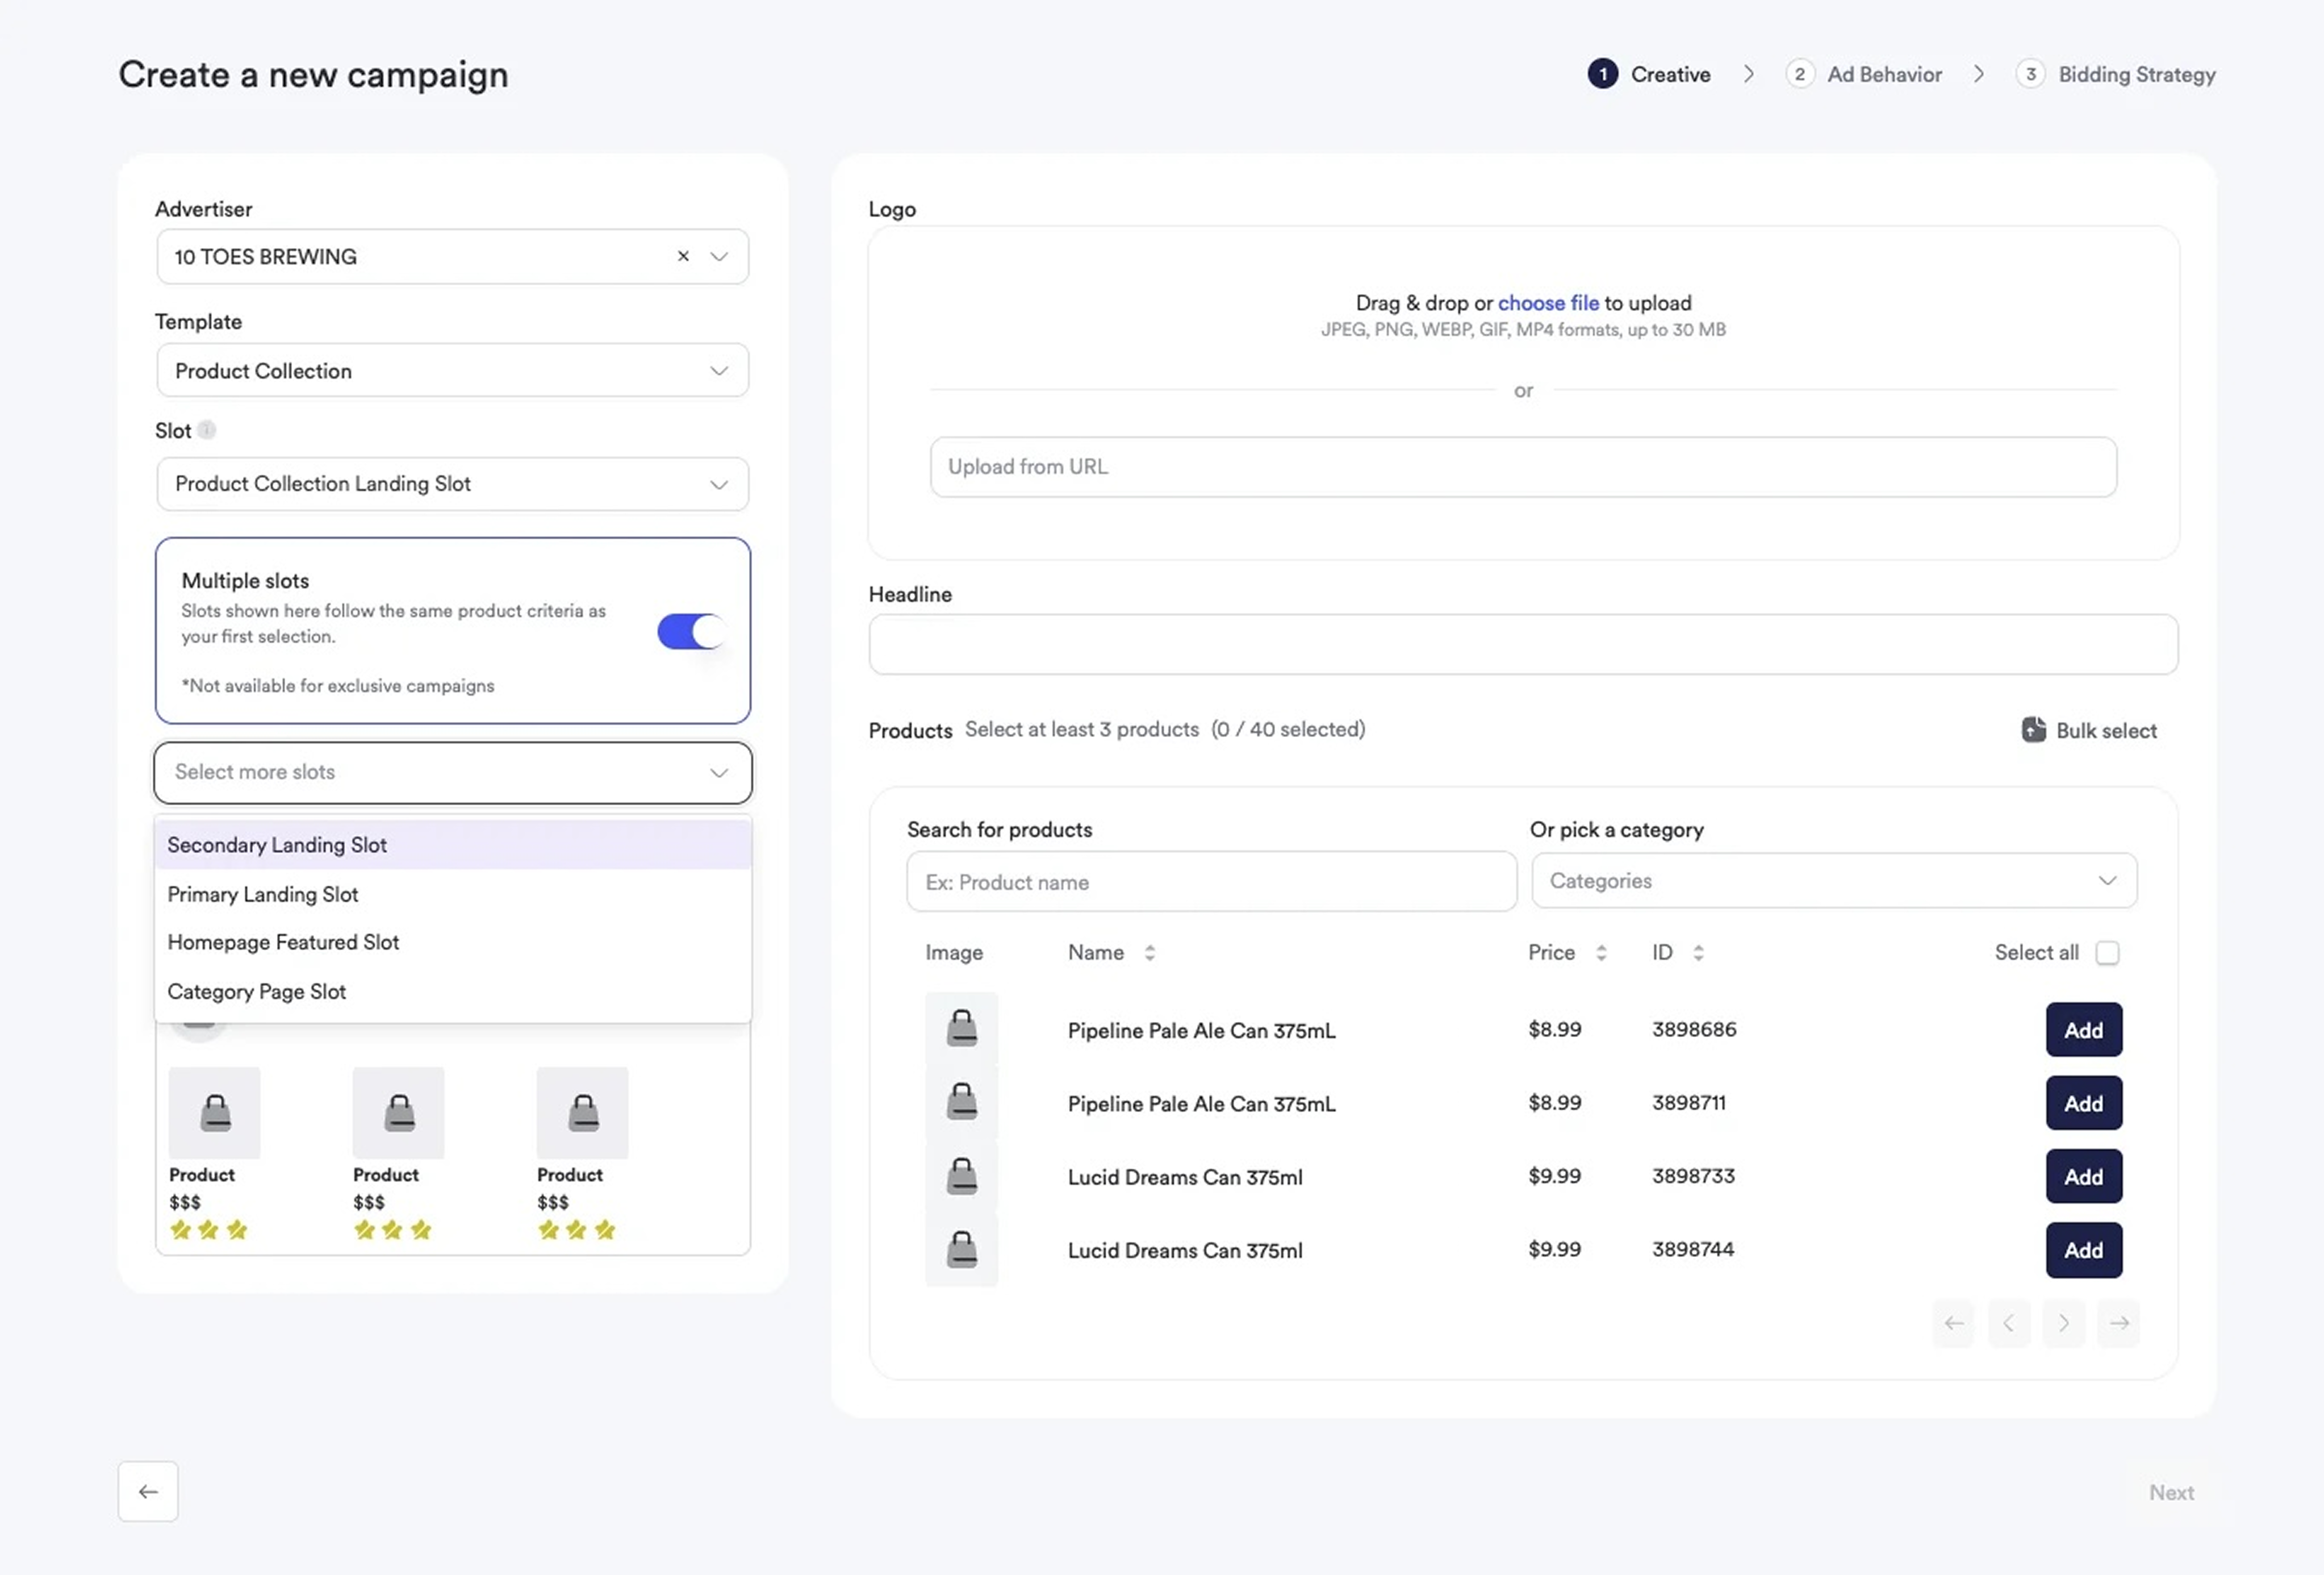This screenshot has height=1575, width=2324.
Task: Clear the 10 TOES BREWING advertiser selection
Action: coord(683,256)
